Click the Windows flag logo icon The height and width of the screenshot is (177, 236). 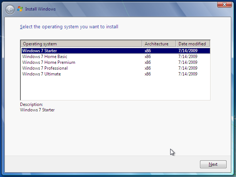20,9
